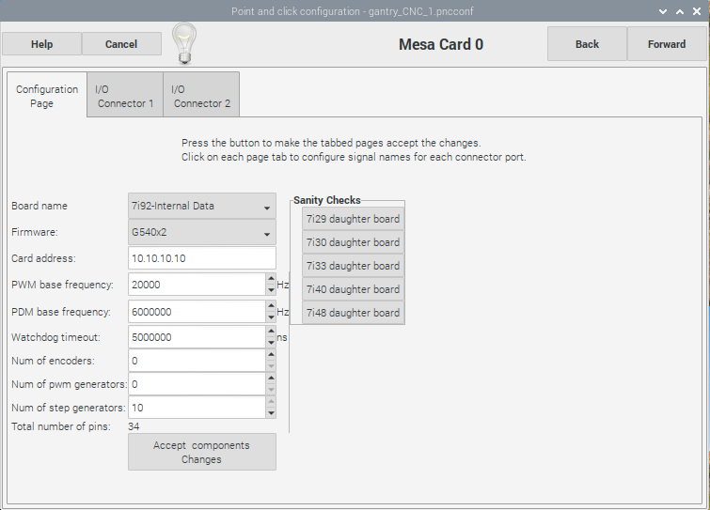Click the Num of encoders field
Screen dimensions: 710x510
click(x=197, y=361)
